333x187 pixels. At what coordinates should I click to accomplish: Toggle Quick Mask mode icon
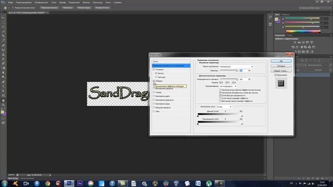3,118
